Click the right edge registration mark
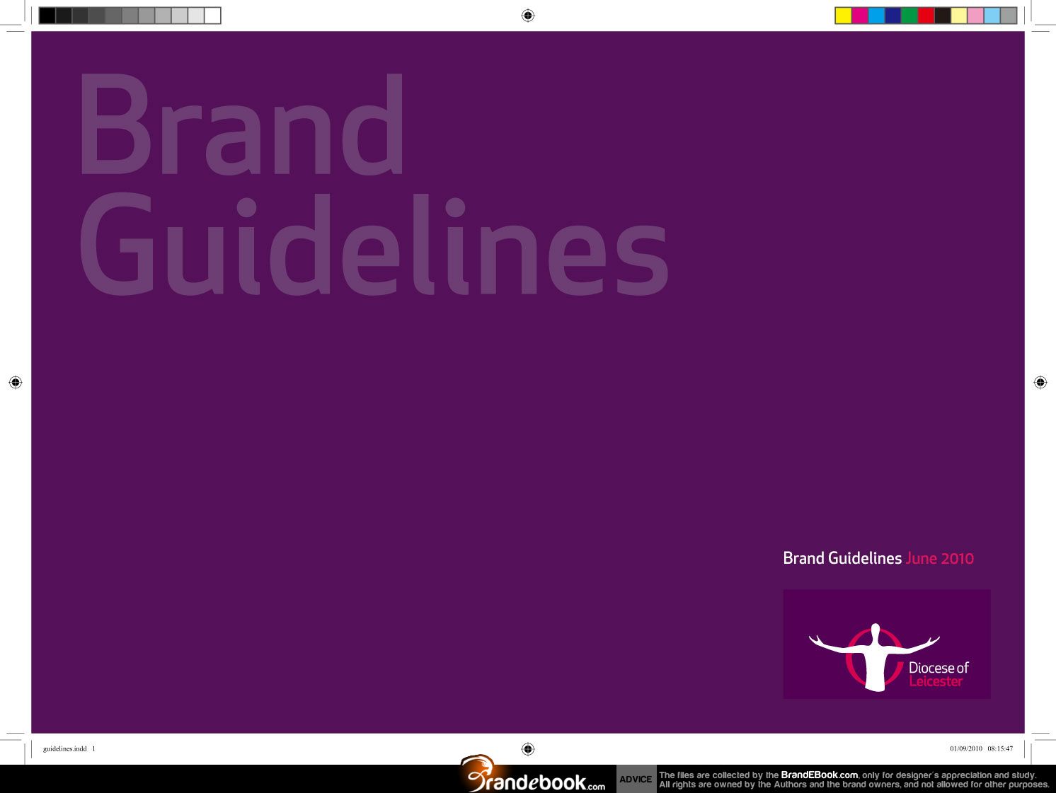 [x=1040, y=382]
